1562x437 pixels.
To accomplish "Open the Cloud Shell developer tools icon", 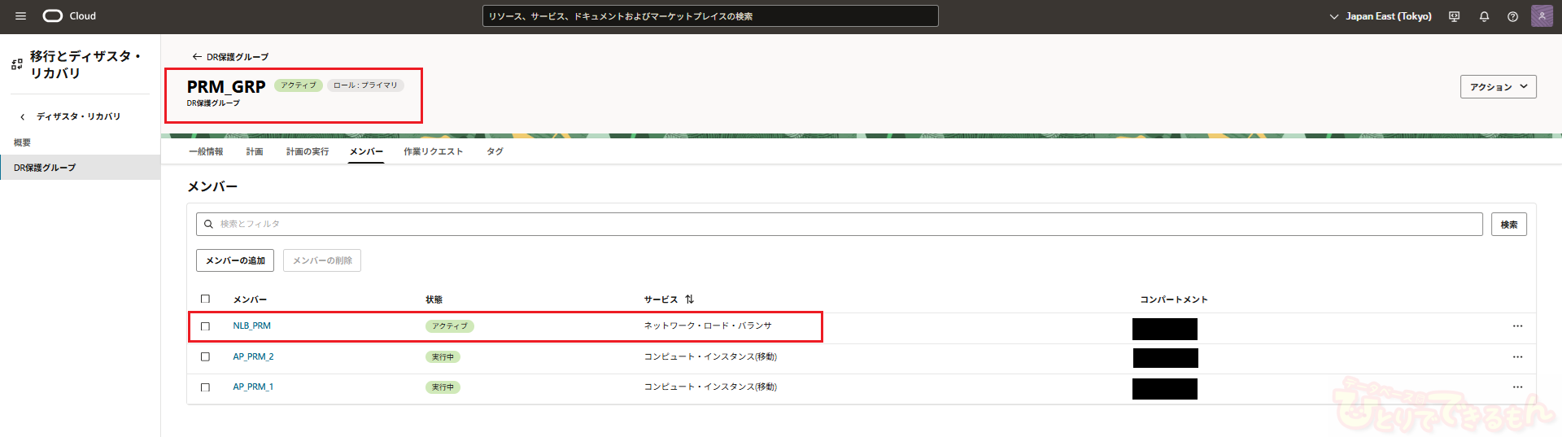I will click(1454, 16).
